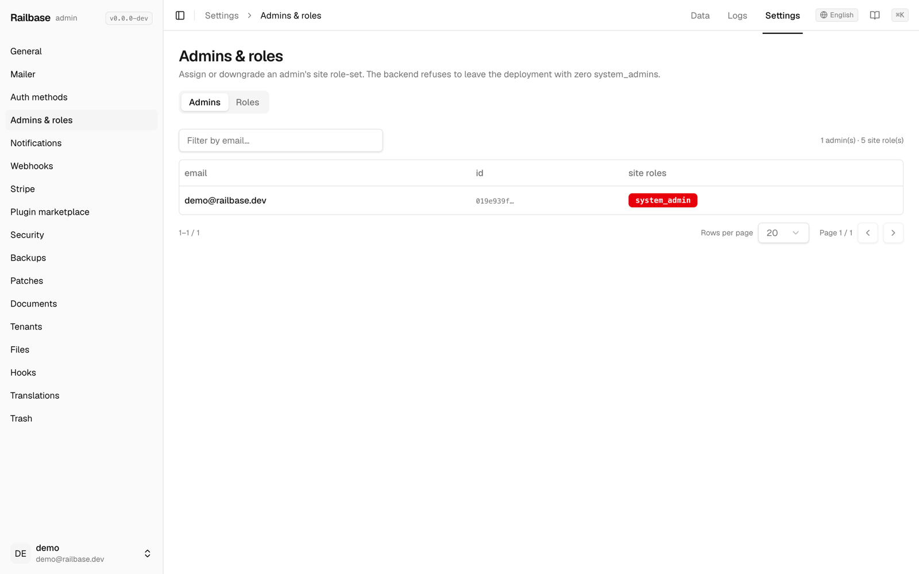Open Backups settings
The width and height of the screenshot is (919, 574).
[81, 258]
